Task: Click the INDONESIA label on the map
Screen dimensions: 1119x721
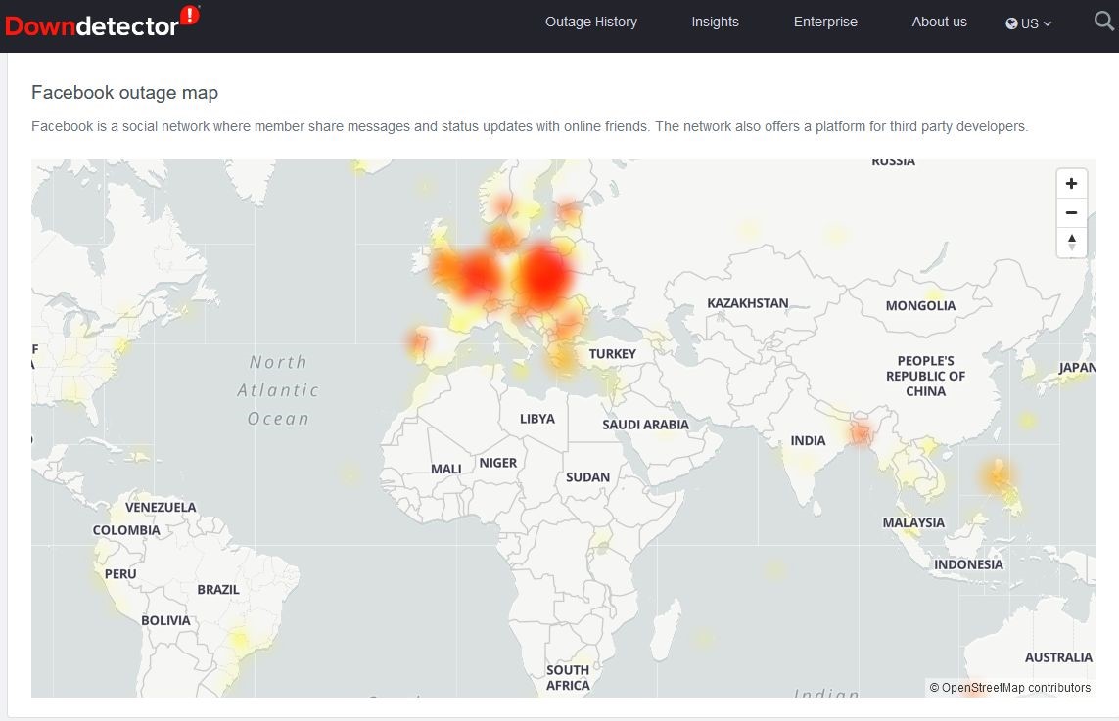Action: click(x=968, y=564)
